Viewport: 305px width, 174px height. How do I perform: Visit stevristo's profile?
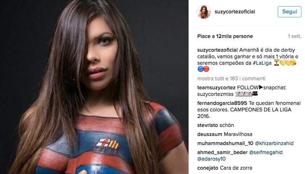(x=207, y=125)
